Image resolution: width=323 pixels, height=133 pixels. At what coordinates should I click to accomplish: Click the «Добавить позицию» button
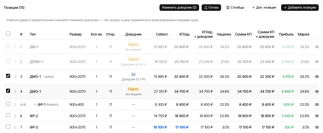click(x=300, y=8)
